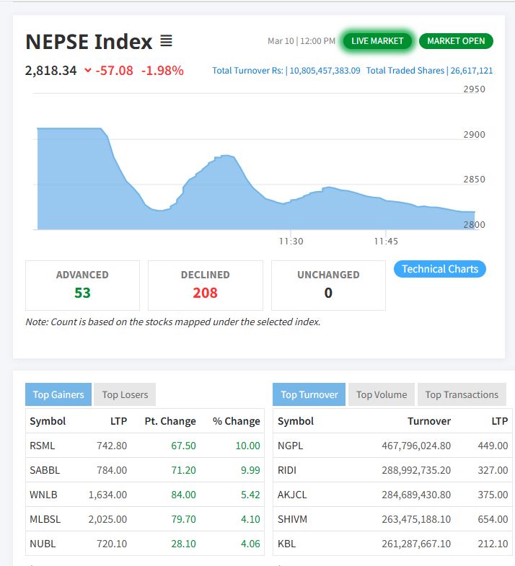
Task: Open the Top Transactions tab
Action: 462,394
